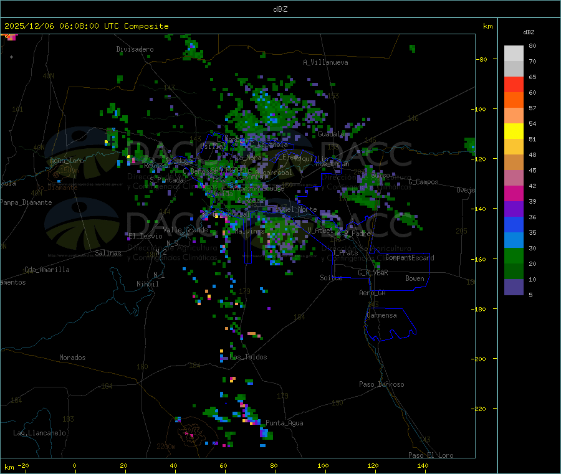
Task: Click the A_Villanueva map label
Action: point(325,62)
